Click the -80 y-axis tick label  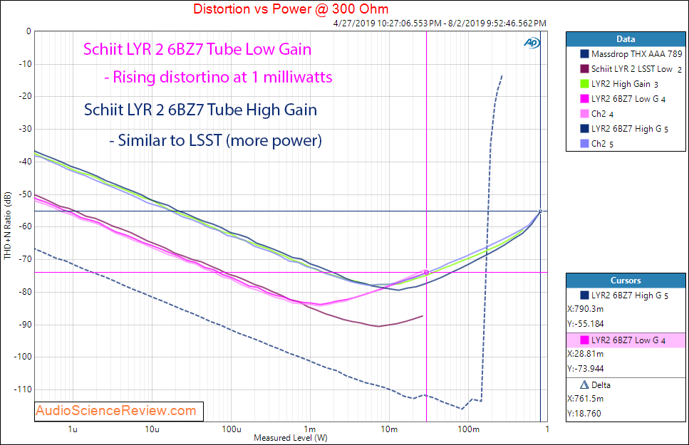(25, 292)
